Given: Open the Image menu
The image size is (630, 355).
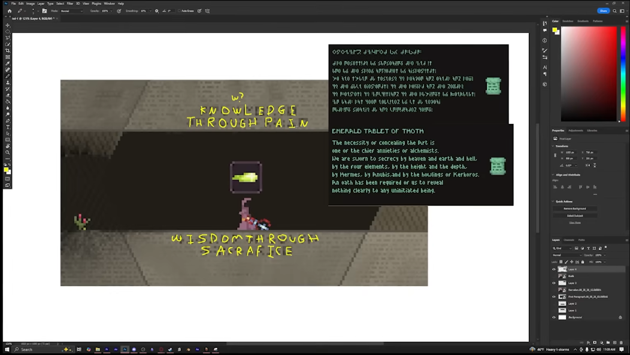Looking at the screenshot, I should coord(30,3).
